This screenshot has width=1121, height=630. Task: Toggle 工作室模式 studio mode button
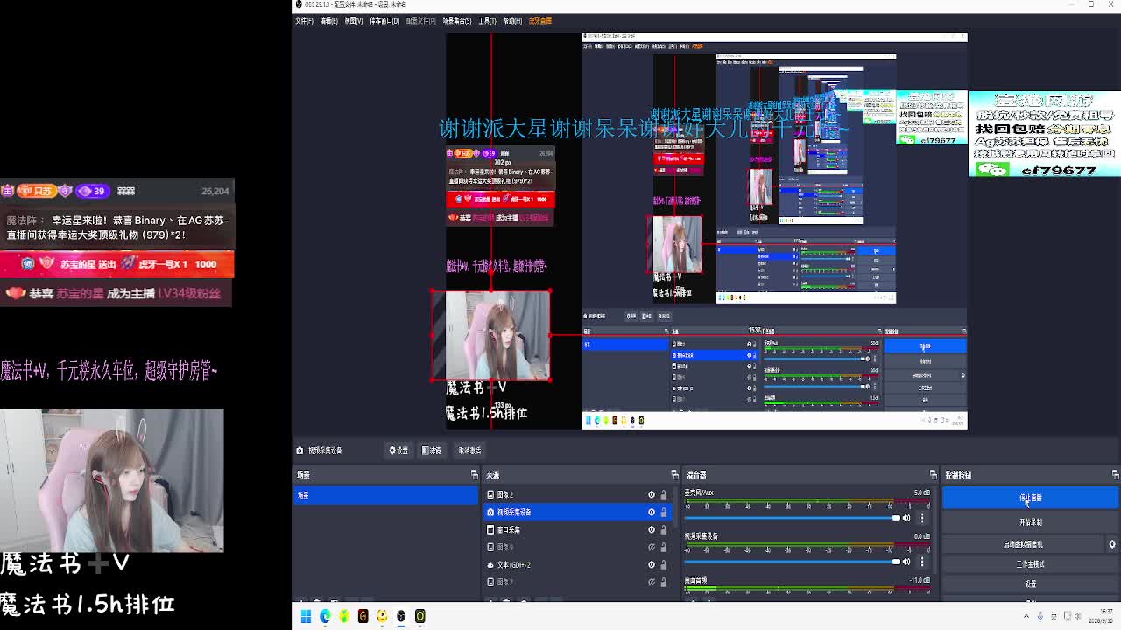coord(1031,564)
